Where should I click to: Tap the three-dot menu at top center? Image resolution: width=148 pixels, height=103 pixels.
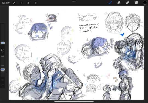(x=74, y=2)
